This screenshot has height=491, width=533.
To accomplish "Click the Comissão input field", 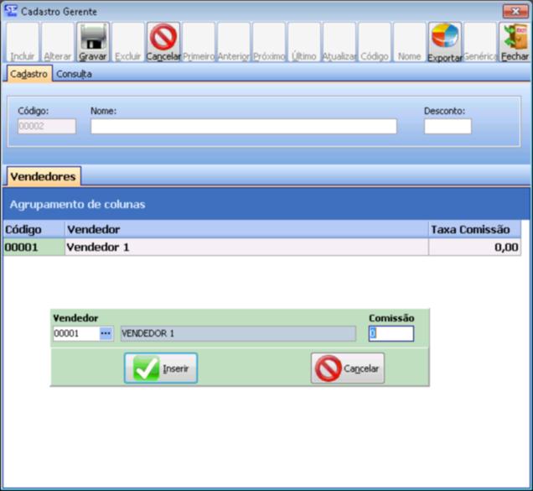I will tap(391, 334).
